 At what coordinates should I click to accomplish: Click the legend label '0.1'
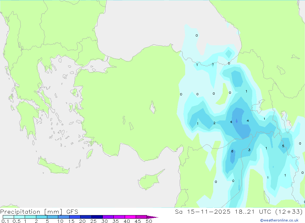(5, 221)
